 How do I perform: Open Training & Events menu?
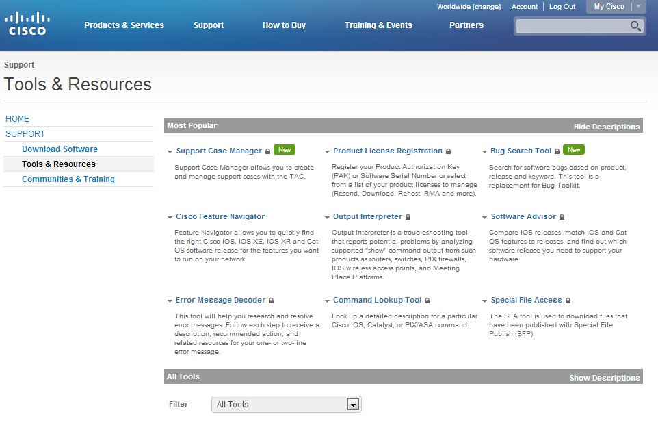click(378, 25)
